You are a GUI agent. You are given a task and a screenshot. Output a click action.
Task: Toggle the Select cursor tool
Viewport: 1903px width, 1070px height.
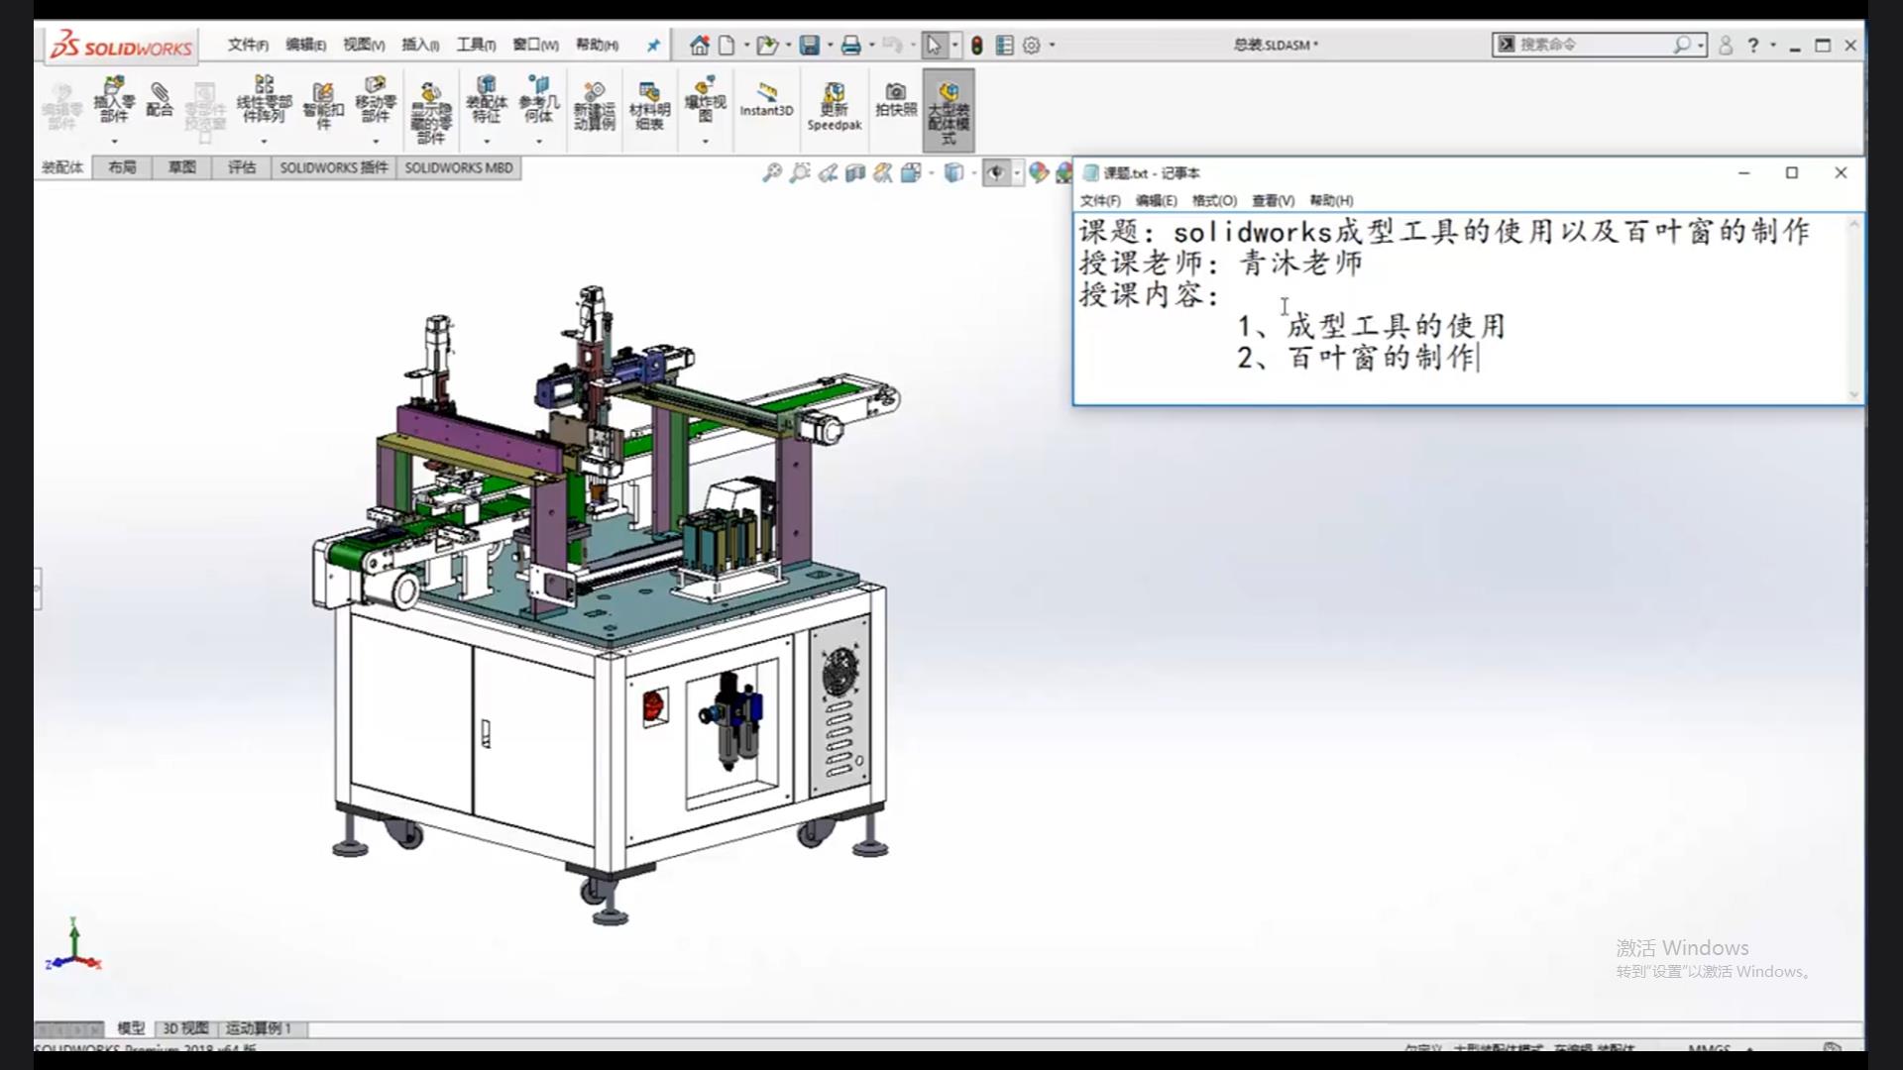[934, 45]
